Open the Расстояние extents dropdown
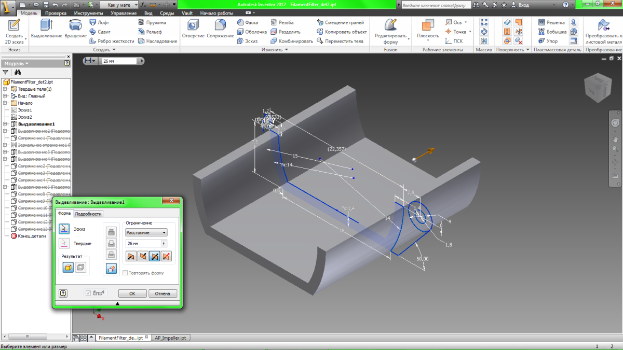The width and height of the screenshot is (623, 350). click(146, 233)
